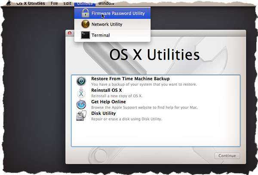The height and width of the screenshot is (175, 258).
Task: Open the Window menu
Action: [106, 3]
